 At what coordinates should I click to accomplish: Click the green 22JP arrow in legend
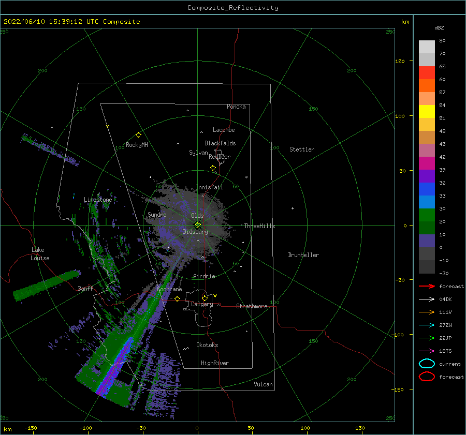[x=427, y=338]
